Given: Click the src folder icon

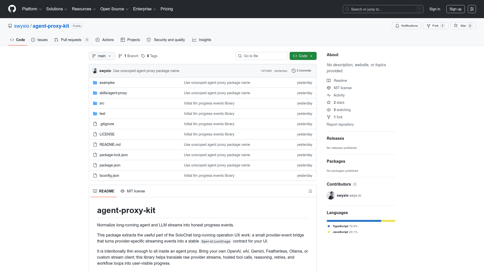Looking at the screenshot, I should (95, 103).
